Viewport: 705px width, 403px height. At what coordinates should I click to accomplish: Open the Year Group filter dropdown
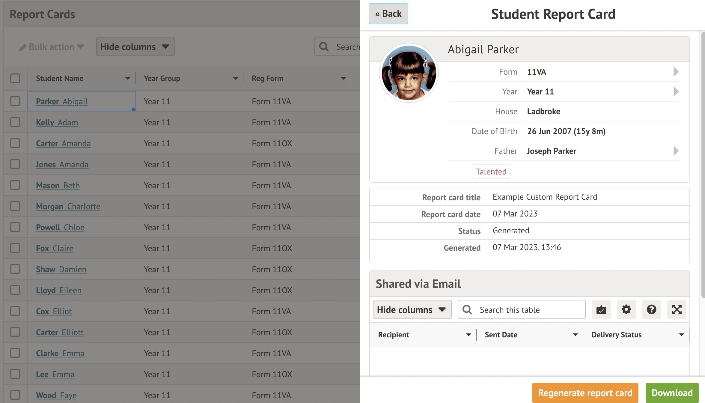(235, 78)
